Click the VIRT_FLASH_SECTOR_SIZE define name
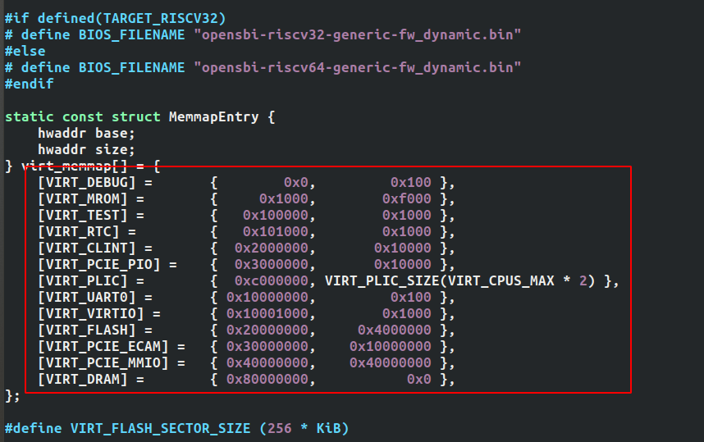The width and height of the screenshot is (704, 442). click(x=160, y=428)
